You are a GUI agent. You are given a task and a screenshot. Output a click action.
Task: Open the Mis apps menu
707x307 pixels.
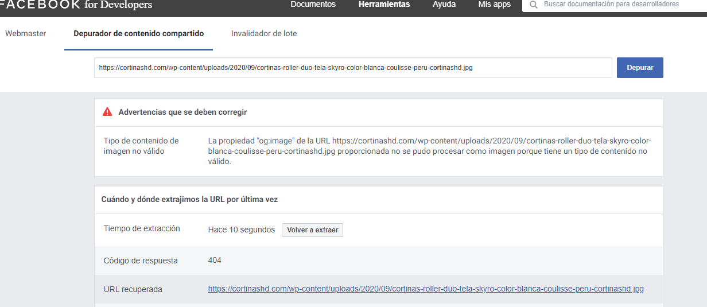494,4
